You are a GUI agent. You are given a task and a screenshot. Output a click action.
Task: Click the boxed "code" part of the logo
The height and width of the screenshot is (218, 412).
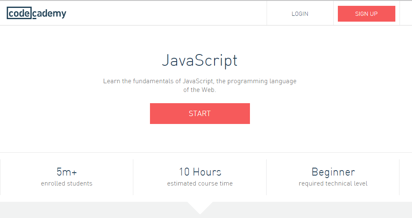click(19, 13)
